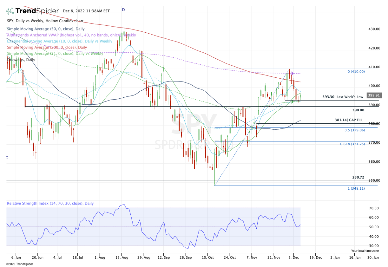Click the '©2022 TrendSpider' copyright text

19,264
